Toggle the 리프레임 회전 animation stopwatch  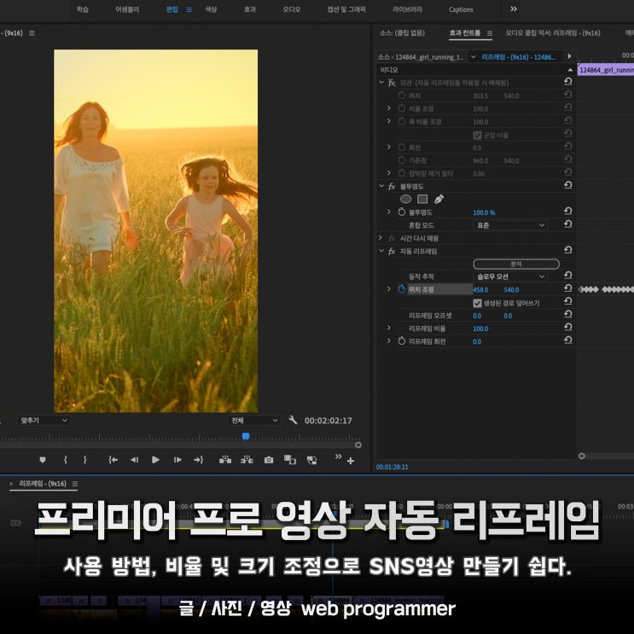click(402, 340)
